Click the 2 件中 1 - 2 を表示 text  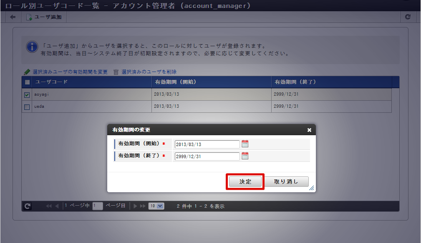[201, 206]
